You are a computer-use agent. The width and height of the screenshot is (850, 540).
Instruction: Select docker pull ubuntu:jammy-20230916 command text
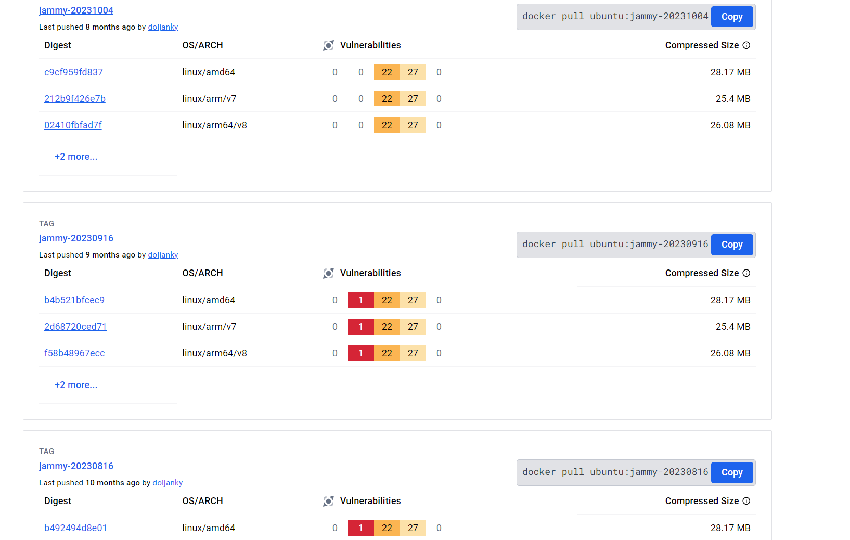(615, 244)
